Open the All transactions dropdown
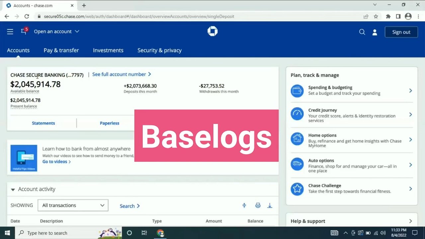 tap(73, 205)
